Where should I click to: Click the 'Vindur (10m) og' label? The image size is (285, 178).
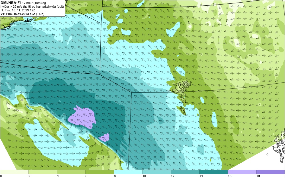point(34,3)
